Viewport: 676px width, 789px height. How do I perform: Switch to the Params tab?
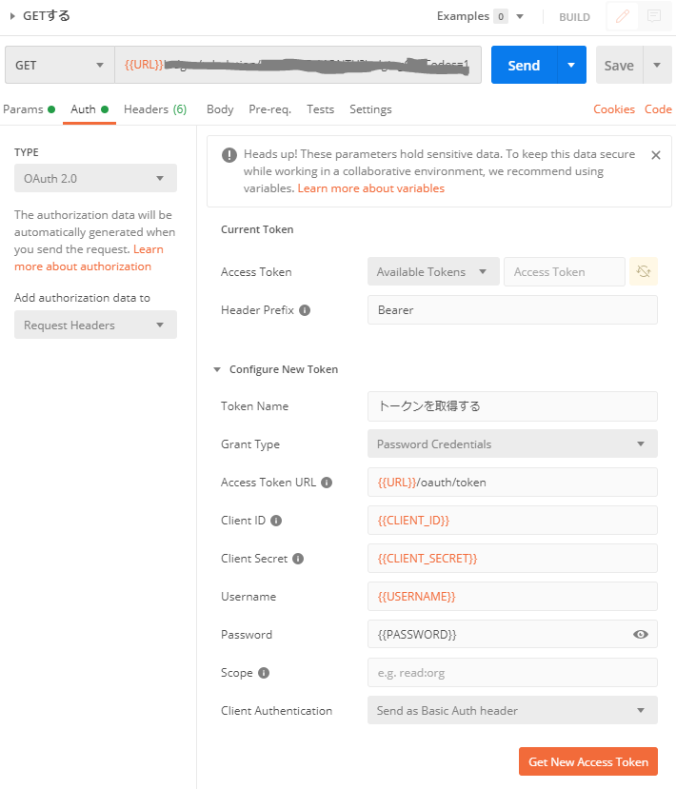point(29,109)
